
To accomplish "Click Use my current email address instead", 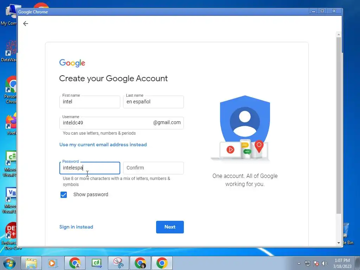I will tap(103, 144).
